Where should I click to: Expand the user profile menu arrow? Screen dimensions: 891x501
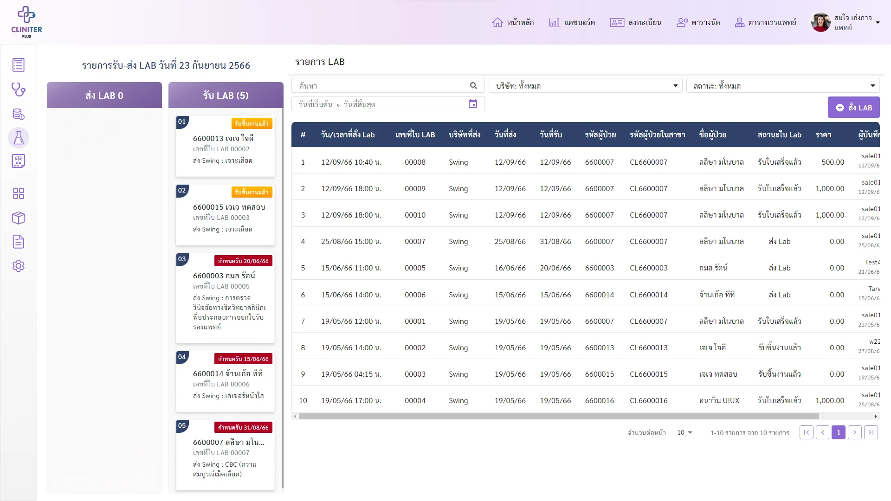tap(878, 22)
